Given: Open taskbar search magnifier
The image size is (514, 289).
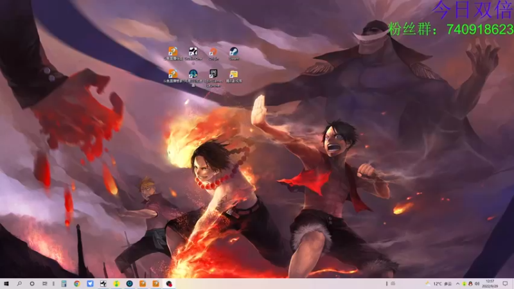Looking at the screenshot, I should [19, 284].
